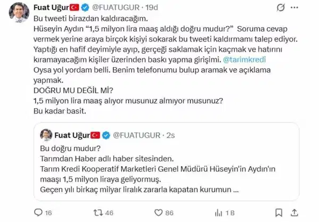Click the 86 likes count
319x222 pixels.
click(169, 213)
